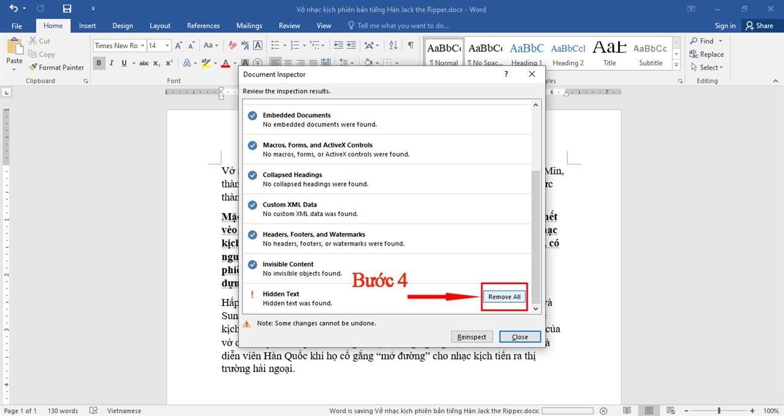Screen dimensions: 784x416
Task: Click the Sort A-Z icon
Action: click(393, 45)
